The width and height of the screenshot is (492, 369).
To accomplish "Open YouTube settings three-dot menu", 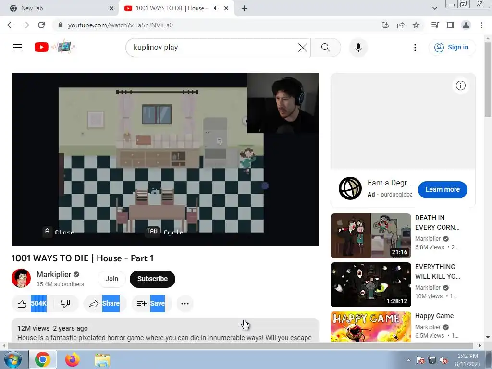I will 415,48.
